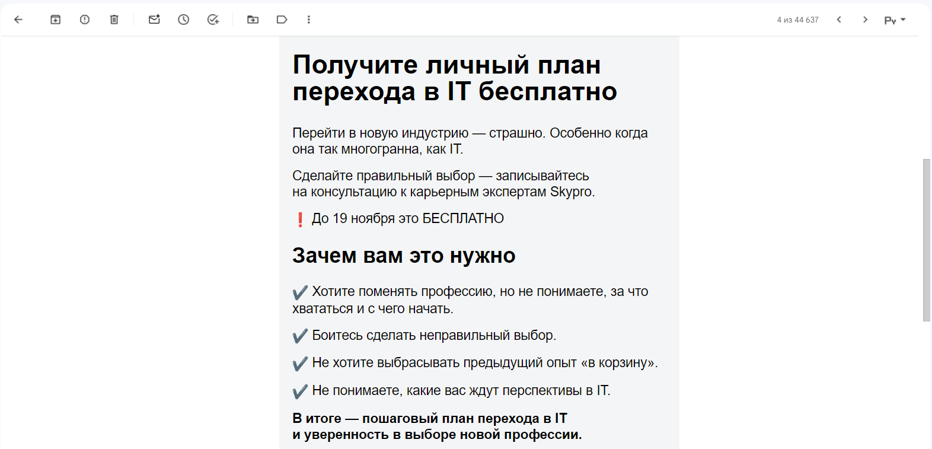Image resolution: width=932 pixels, height=449 pixels.
Task: Click the paragraph starting 'Перейти в новую индустрию'
Action: point(470,141)
